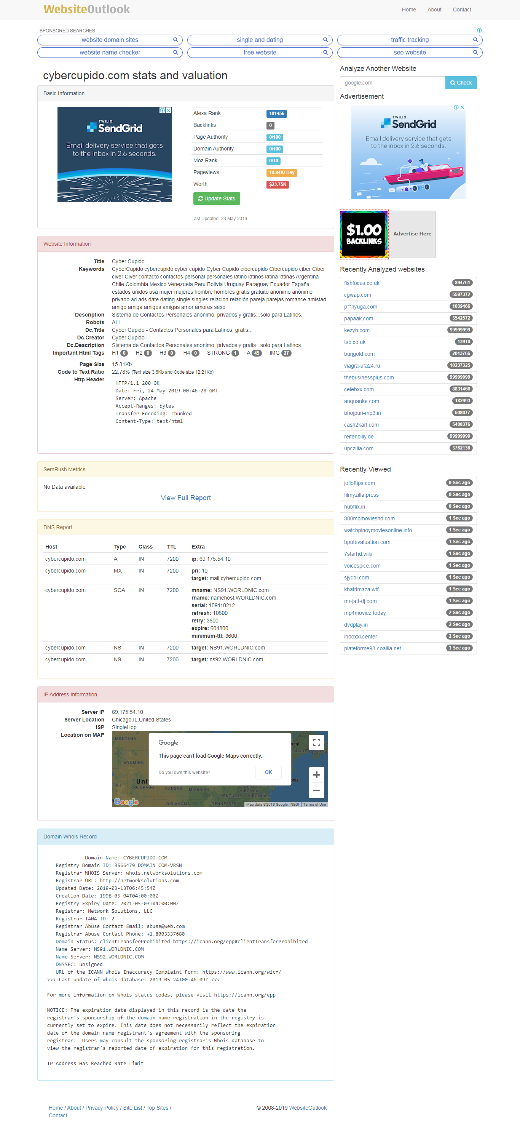Zoom in on the map
This screenshot has height=1123, width=520.
(317, 775)
